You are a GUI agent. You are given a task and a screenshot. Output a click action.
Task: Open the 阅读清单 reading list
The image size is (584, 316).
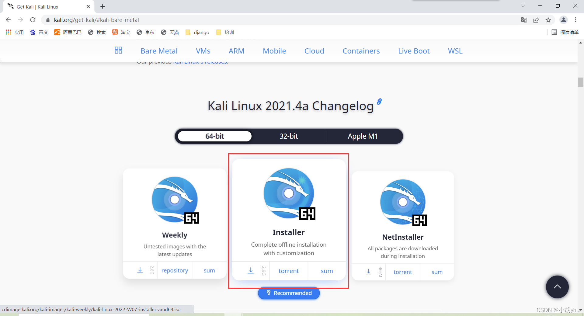point(565,32)
